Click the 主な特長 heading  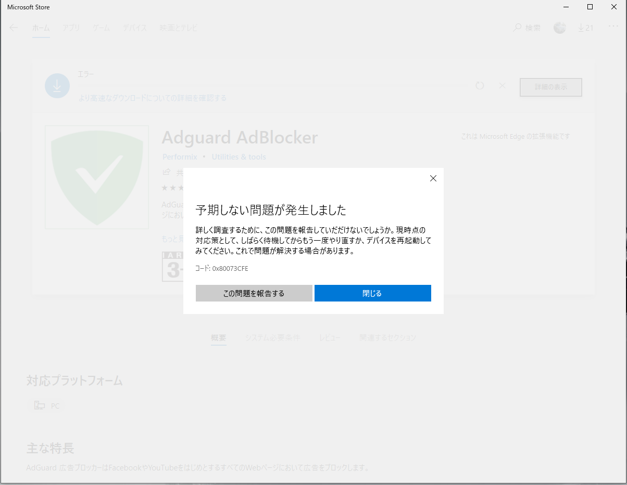(50, 448)
